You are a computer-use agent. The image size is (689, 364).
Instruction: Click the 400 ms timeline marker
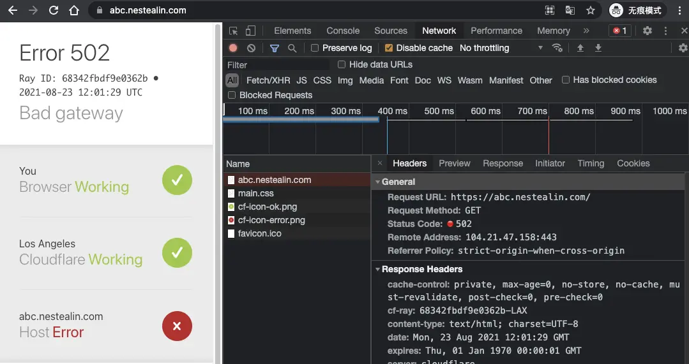(x=393, y=111)
